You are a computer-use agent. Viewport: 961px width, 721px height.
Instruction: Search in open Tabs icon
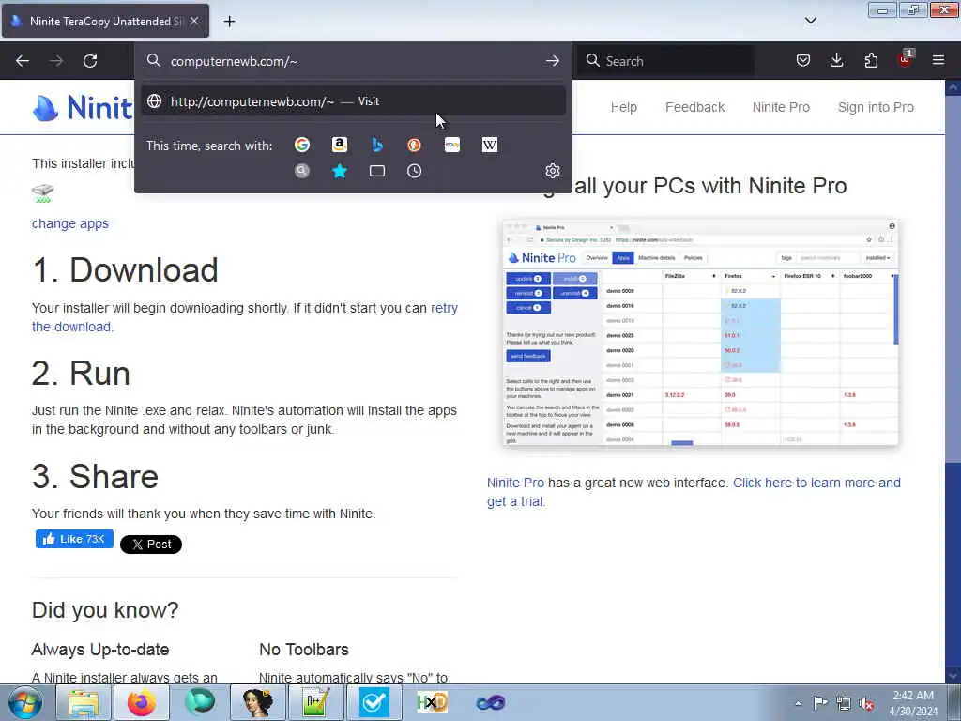[x=377, y=171]
